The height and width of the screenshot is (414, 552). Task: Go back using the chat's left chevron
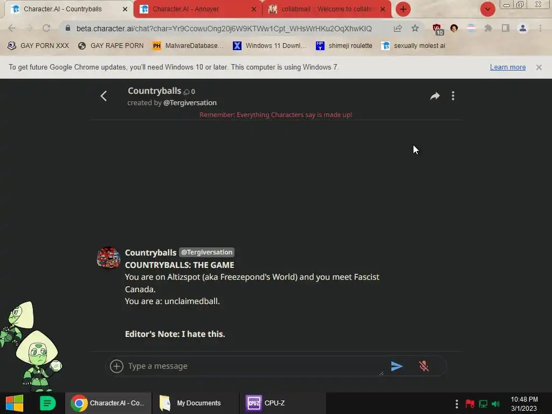(x=103, y=96)
